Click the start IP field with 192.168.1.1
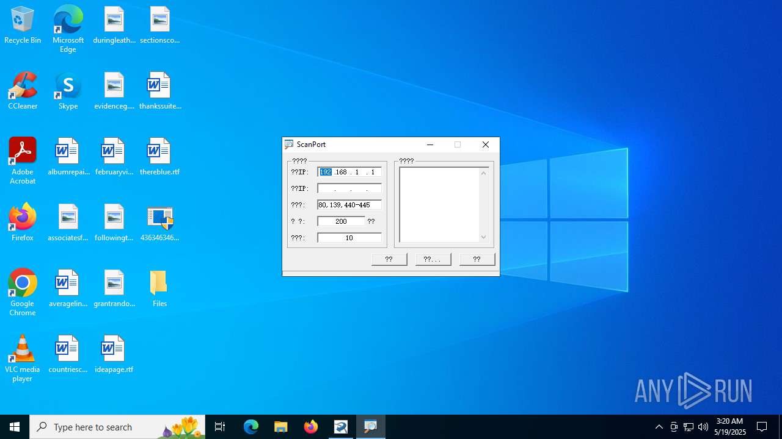 (349, 172)
